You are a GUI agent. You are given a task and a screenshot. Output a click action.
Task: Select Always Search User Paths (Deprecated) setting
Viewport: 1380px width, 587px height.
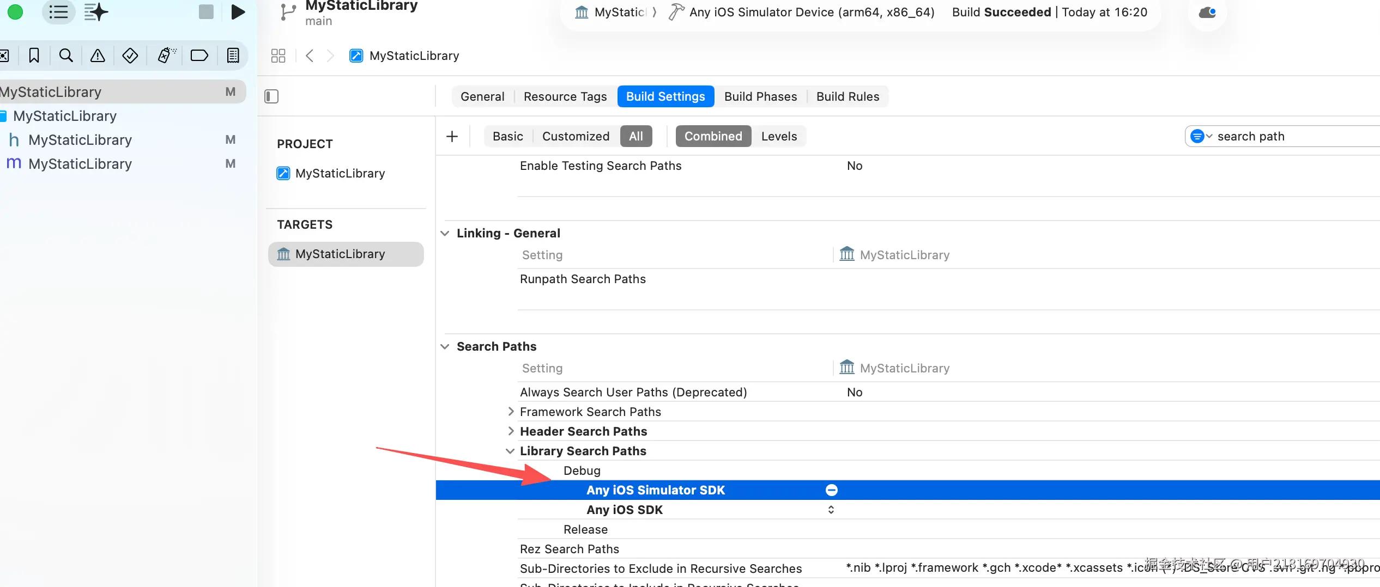click(633, 392)
